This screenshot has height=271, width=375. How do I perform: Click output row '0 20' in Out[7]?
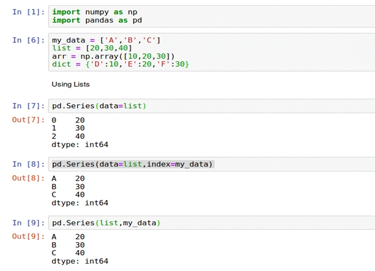pos(68,120)
